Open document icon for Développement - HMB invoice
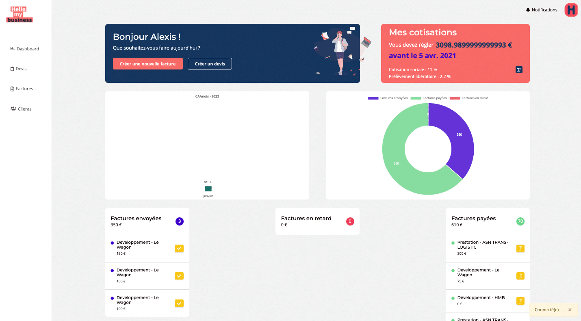 (x=520, y=301)
